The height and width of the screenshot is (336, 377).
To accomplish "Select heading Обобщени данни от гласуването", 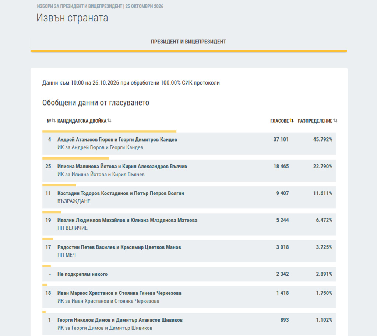I will click(x=96, y=103).
